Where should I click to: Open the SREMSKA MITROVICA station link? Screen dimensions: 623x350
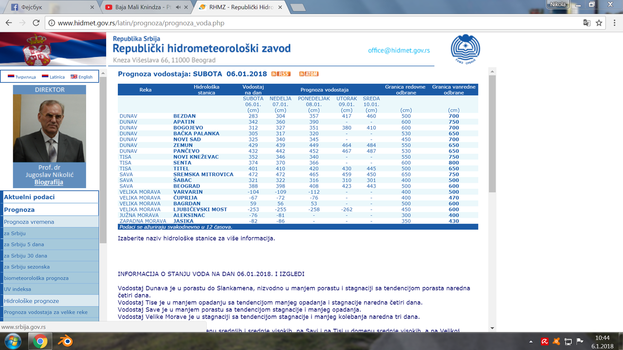coord(203,175)
